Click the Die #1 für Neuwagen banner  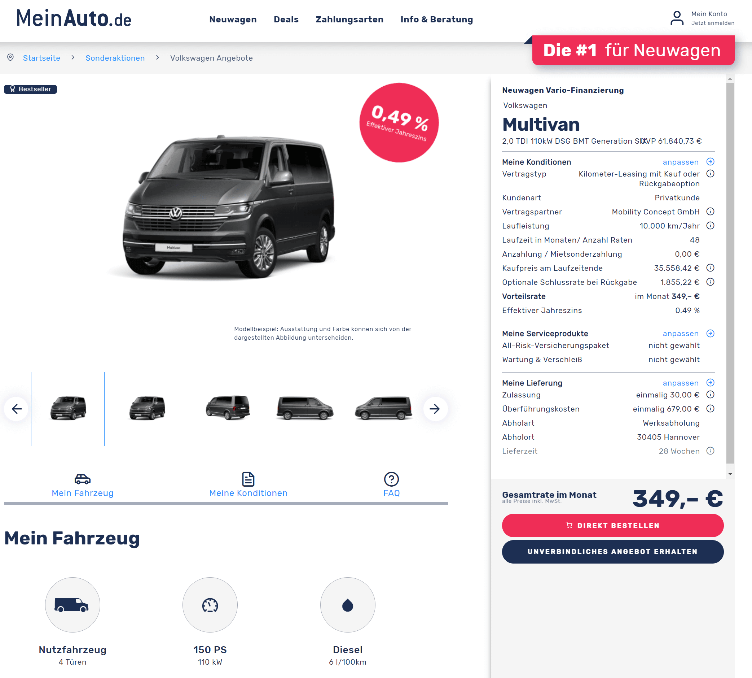(633, 50)
